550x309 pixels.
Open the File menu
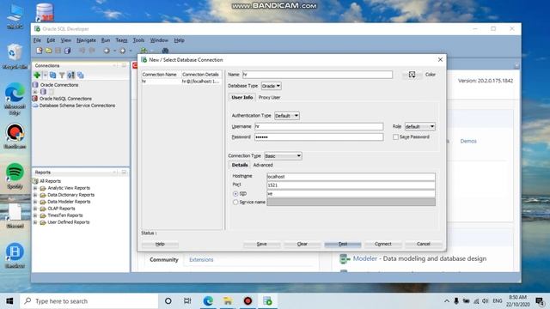[37, 40]
